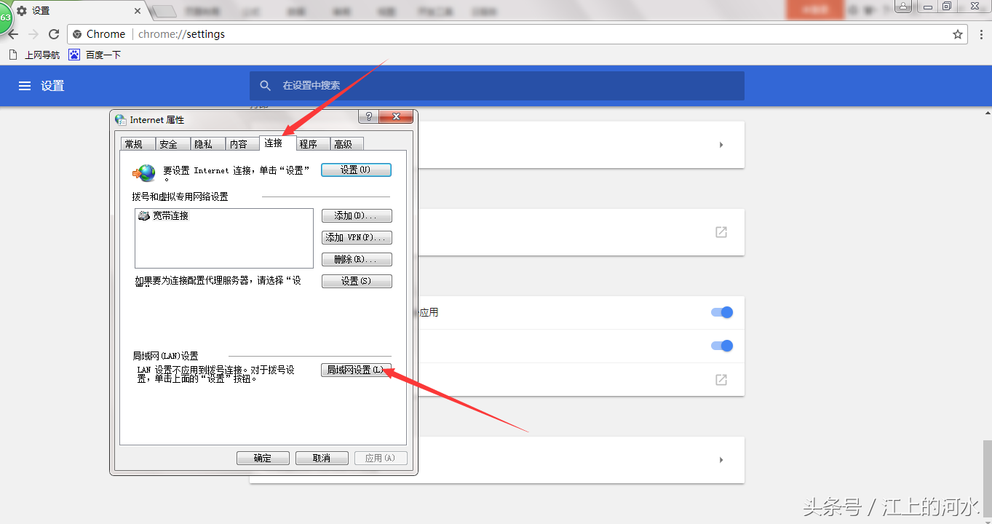Click the 删除(R)... button
Image resolution: width=992 pixels, height=524 pixels.
(x=357, y=260)
